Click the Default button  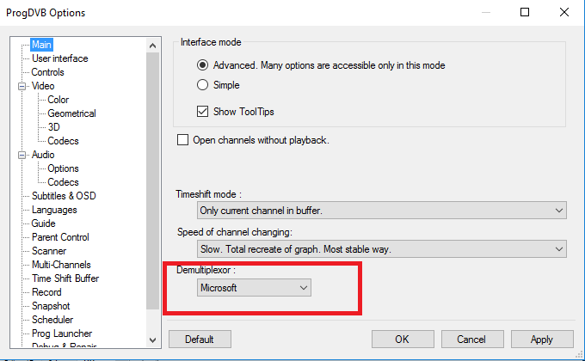pyautogui.click(x=200, y=340)
